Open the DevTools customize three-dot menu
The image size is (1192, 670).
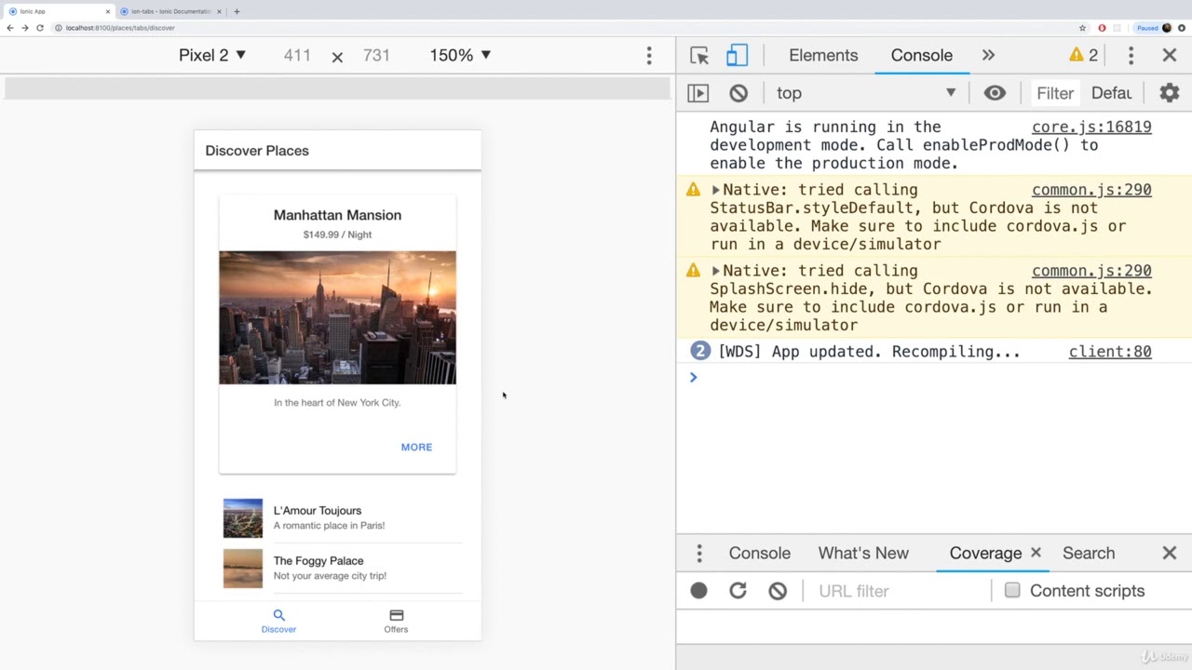click(x=1131, y=56)
